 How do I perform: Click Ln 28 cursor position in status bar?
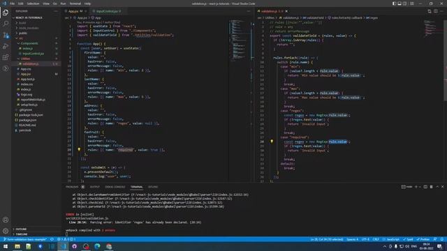click(x=327, y=239)
